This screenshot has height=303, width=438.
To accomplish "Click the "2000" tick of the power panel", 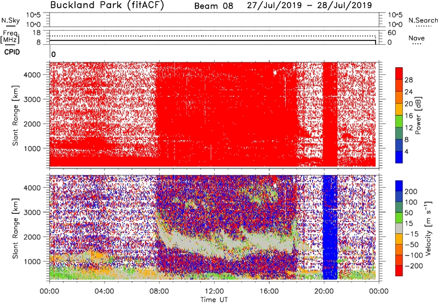I will tap(32, 124).
